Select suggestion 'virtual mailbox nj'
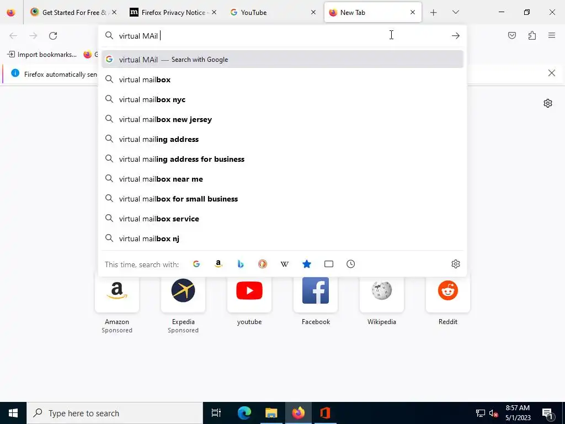 pyautogui.click(x=282, y=239)
